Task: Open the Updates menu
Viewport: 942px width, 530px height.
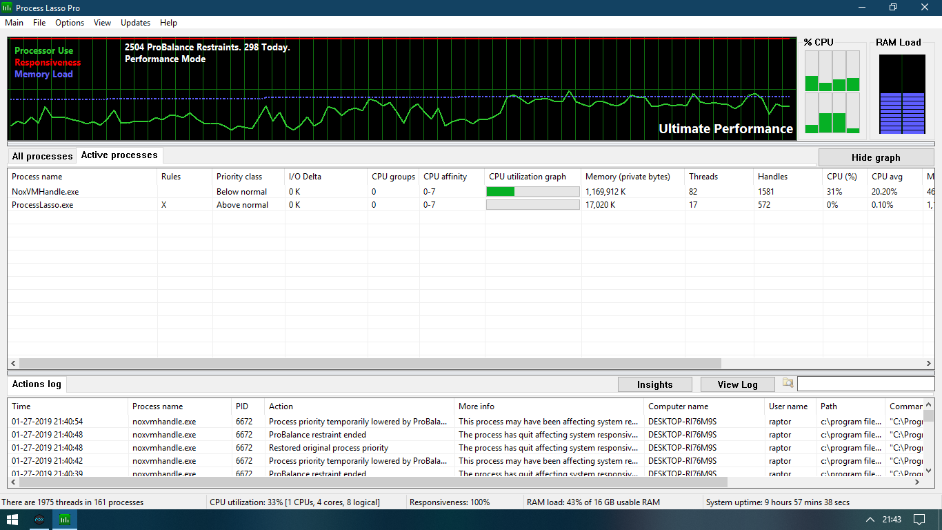Action: 135,23
